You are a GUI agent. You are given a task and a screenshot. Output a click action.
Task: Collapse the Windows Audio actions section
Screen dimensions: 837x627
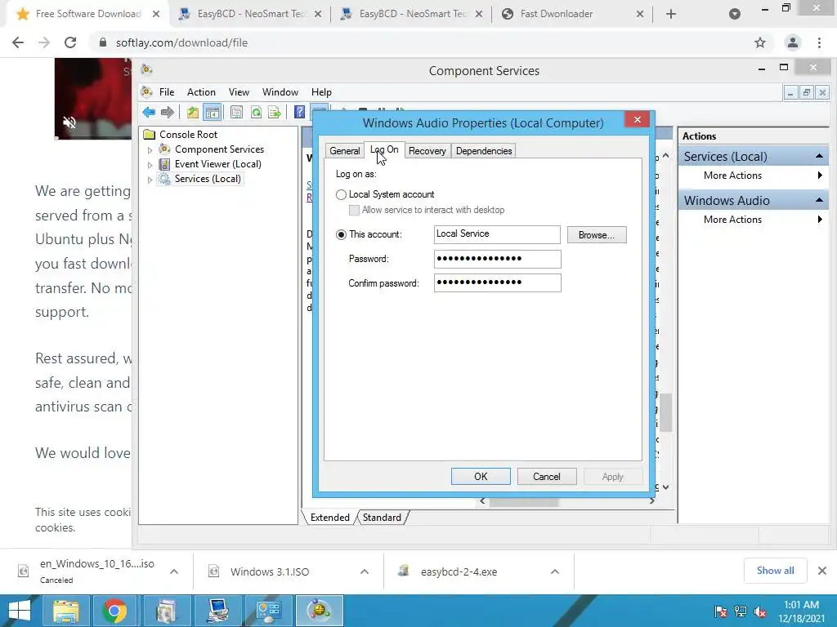pyautogui.click(x=819, y=200)
